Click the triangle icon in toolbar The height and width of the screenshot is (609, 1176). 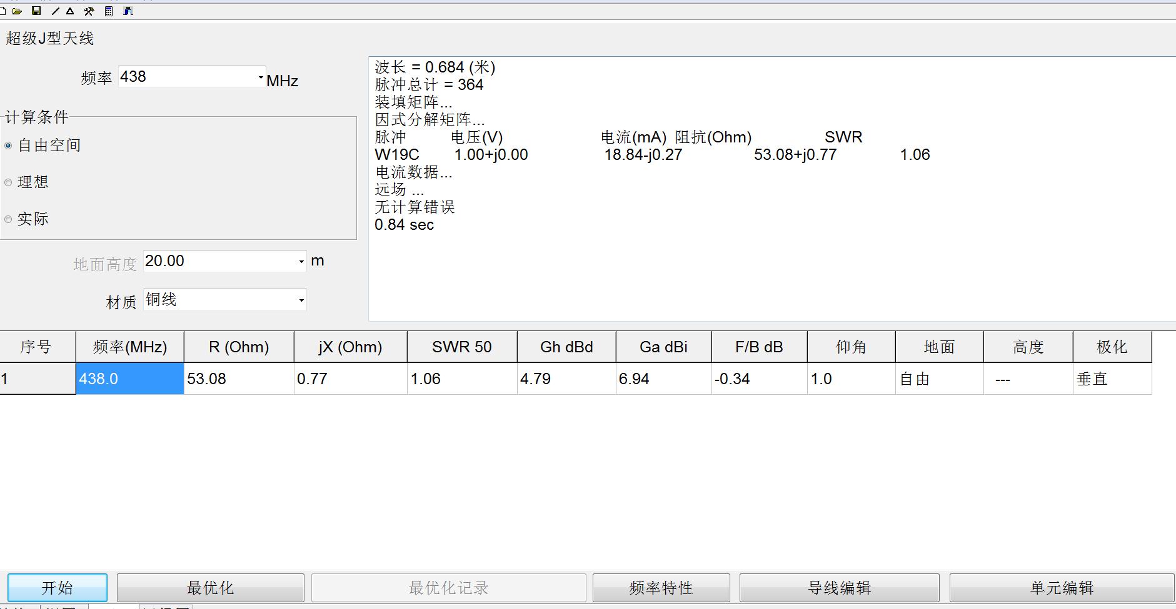click(x=70, y=11)
